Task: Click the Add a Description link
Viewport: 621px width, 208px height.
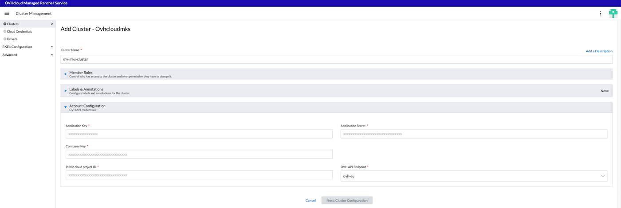Action: (x=599, y=51)
